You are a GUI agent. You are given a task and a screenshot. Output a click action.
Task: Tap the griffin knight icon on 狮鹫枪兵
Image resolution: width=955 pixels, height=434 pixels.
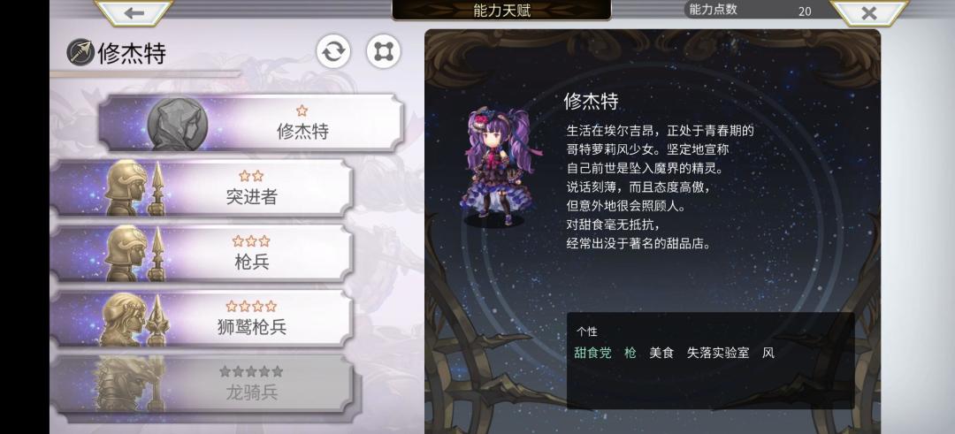pos(134,319)
